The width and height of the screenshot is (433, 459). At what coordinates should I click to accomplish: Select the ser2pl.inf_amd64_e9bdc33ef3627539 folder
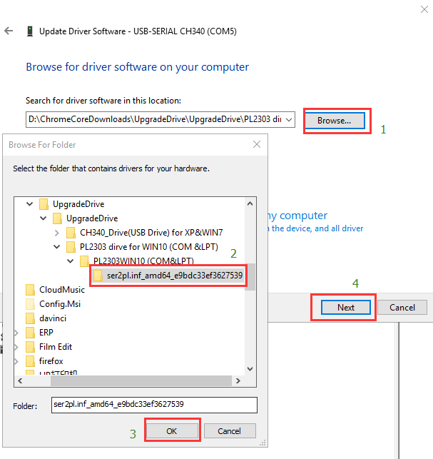click(175, 276)
